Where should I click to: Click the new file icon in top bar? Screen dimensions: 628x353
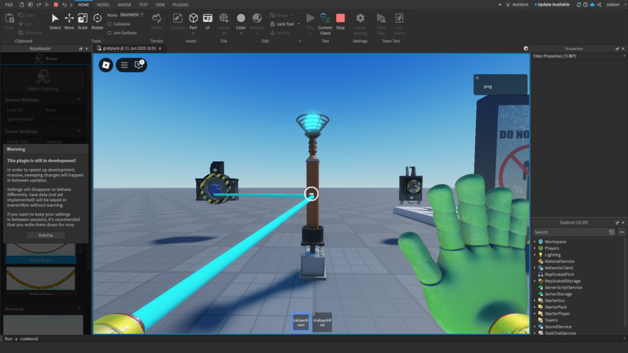pyautogui.click(x=21, y=4)
